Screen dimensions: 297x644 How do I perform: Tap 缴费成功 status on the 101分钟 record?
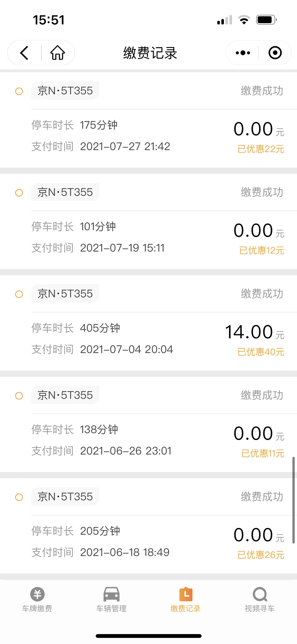pyautogui.click(x=262, y=192)
